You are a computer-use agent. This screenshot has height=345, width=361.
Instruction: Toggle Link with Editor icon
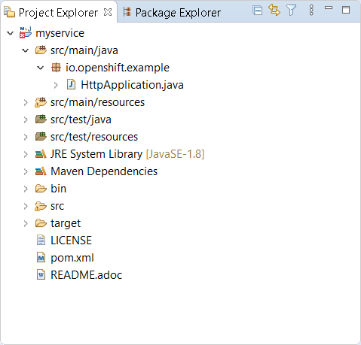click(274, 11)
